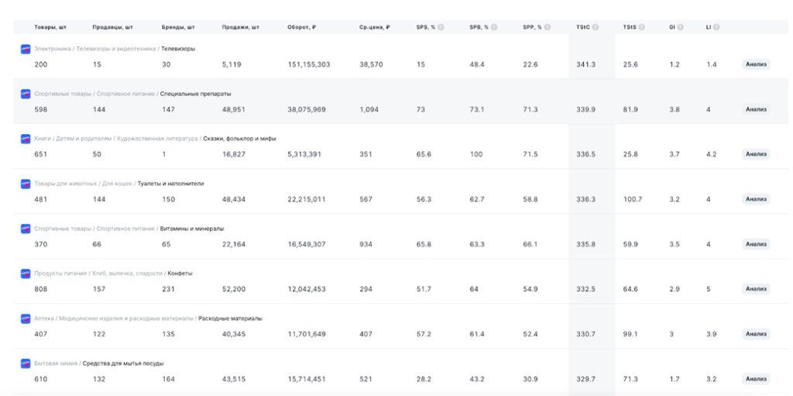Screen dimensions: 793x396
Task: Open Анализ for Специальные препараты row
Action: pyautogui.click(x=756, y=109)
